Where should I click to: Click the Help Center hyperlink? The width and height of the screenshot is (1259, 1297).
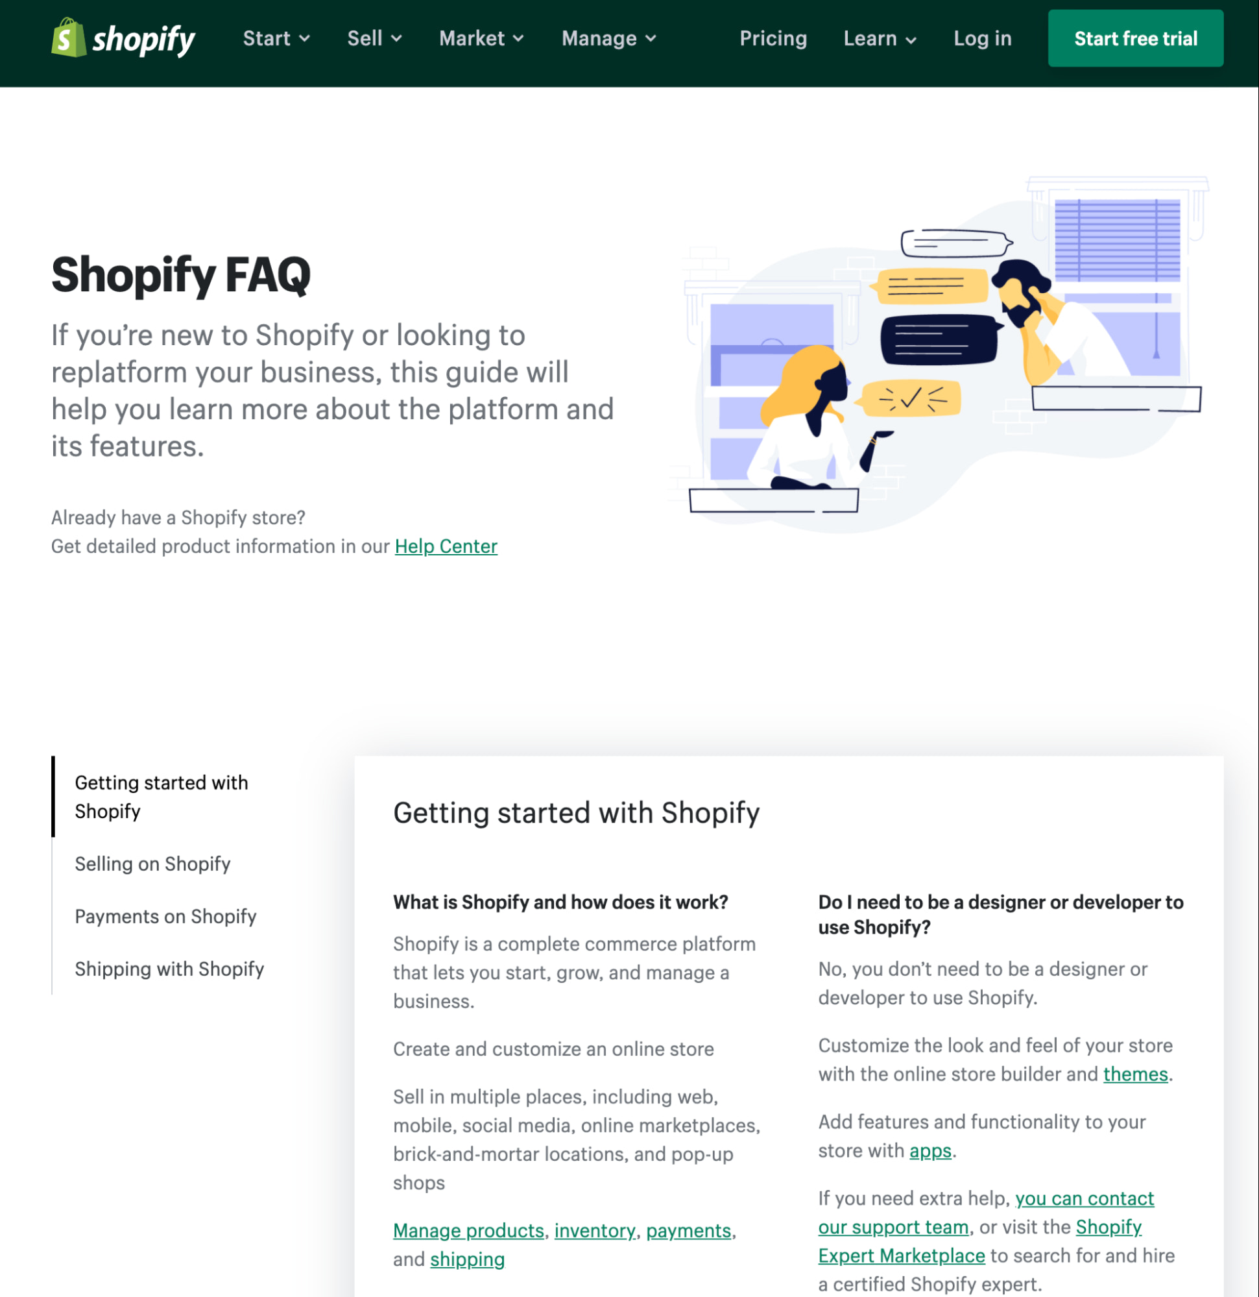coord(444,546)
